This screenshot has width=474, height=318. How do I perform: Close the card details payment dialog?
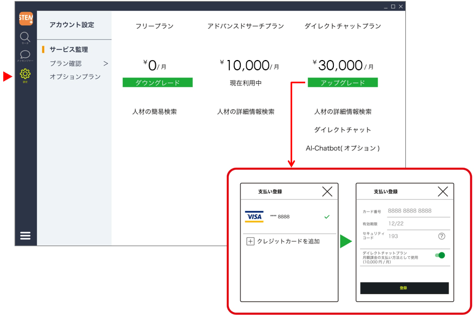point(443,191)
